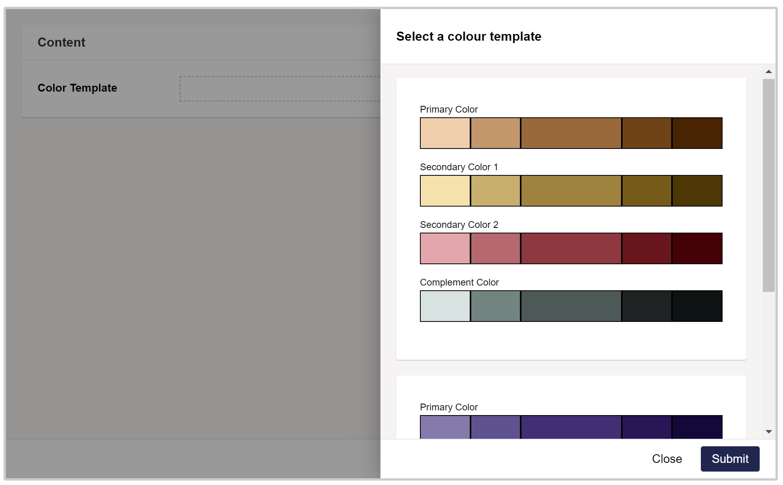The image size is (783, 485).
Task: Click the 'Secondary Color 1' label
Action: [459, 167]
